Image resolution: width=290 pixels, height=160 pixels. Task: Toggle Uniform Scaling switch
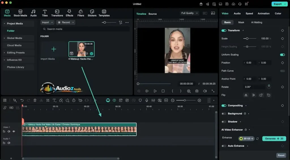click(x=282, y=55)
